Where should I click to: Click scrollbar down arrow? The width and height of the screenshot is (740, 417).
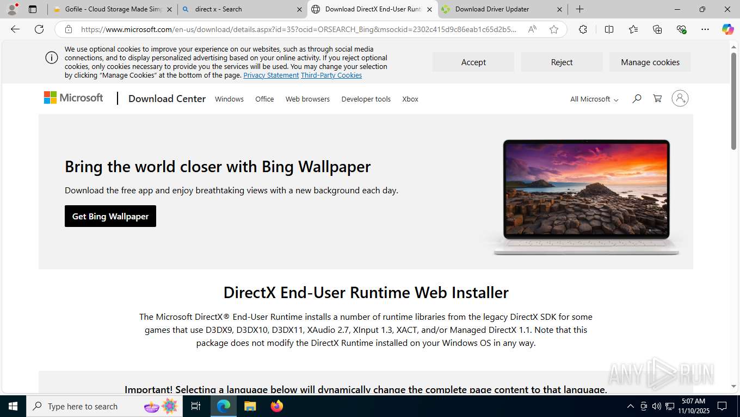[x=733, y=386]
